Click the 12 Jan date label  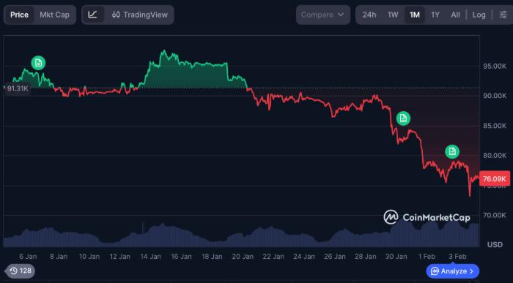point(119,257)
